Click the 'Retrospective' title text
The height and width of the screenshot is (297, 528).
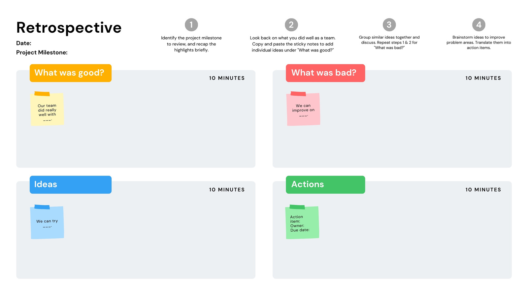pyautogui.click(x=69, y=28)
